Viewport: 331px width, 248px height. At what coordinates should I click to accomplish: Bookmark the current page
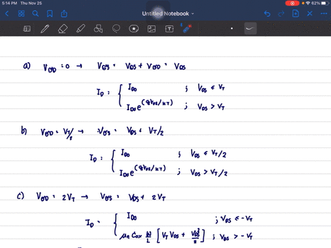[50, 14]
